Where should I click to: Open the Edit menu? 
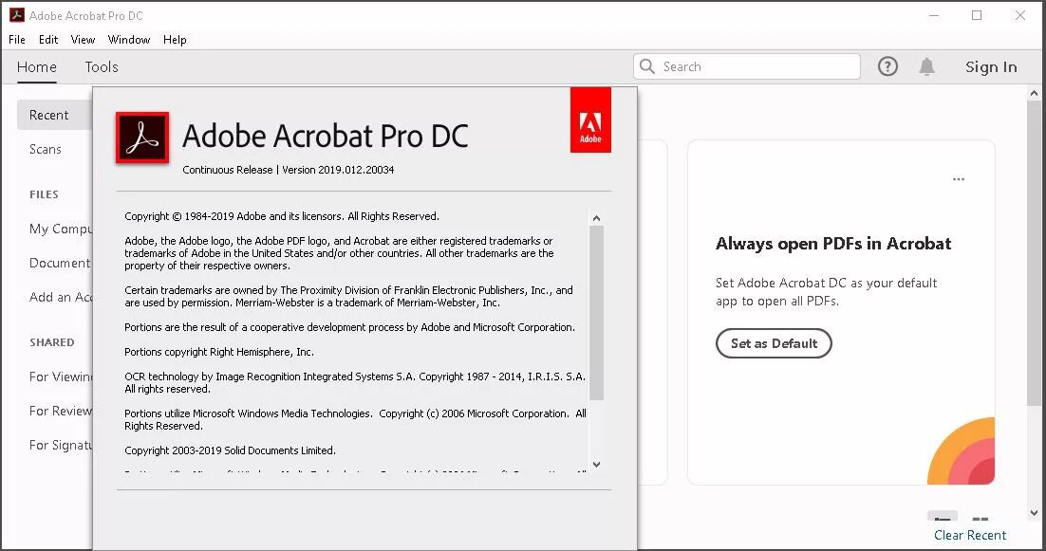[x=48, y=39]
